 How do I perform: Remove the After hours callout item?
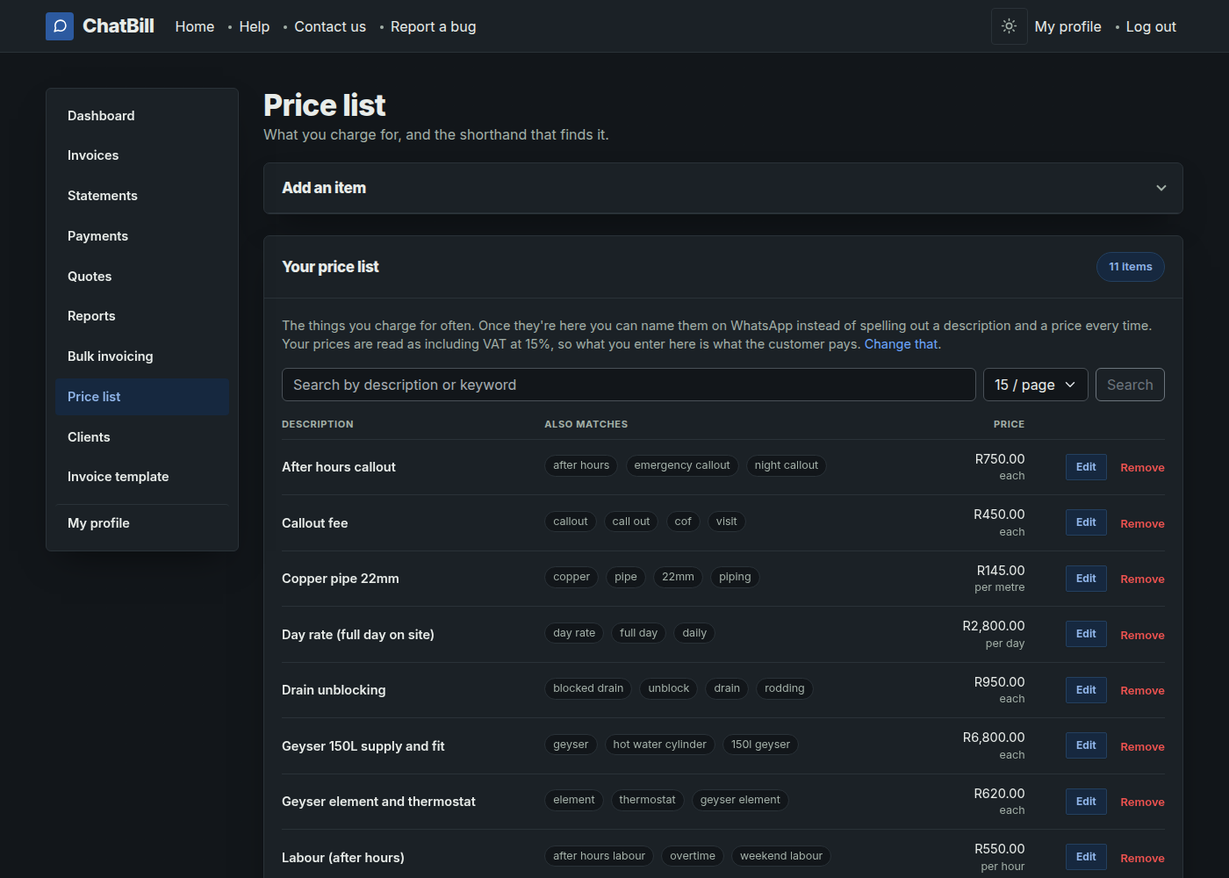(1142, 467)
